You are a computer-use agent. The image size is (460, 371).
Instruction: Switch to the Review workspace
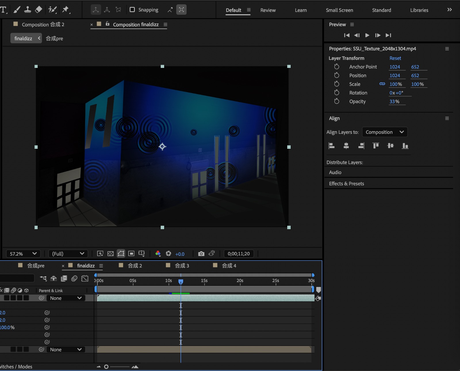(268, 10)
